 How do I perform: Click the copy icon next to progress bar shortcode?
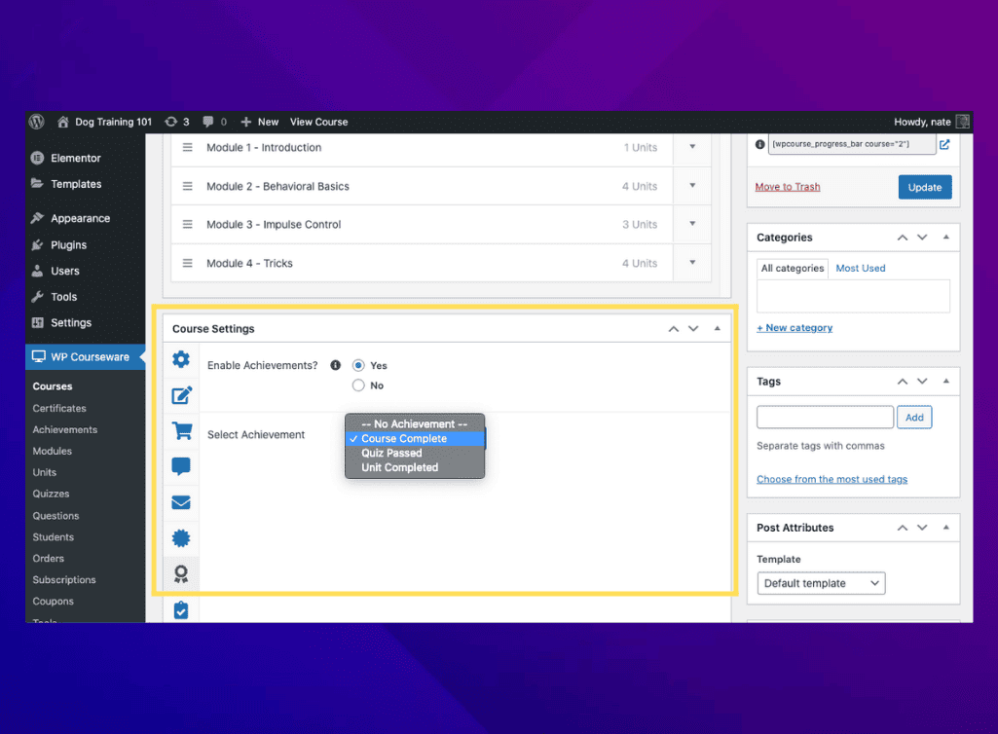click(945, 144)
